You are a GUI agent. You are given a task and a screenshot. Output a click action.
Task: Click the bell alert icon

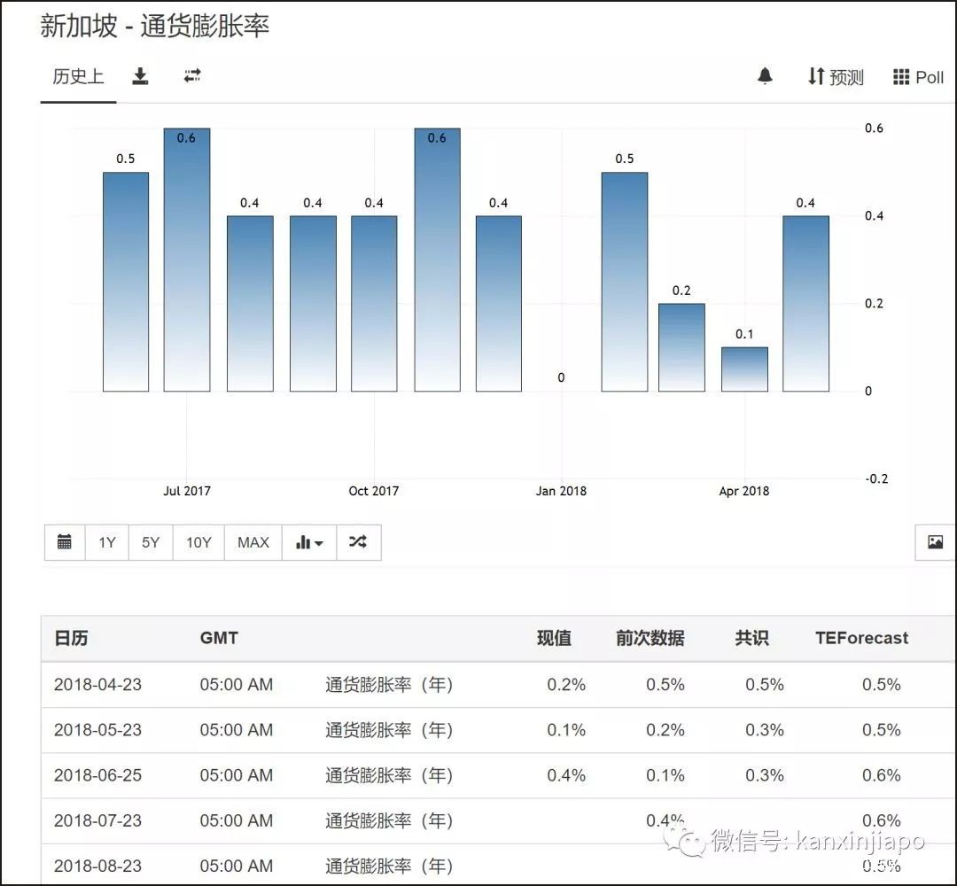(765, 77)
